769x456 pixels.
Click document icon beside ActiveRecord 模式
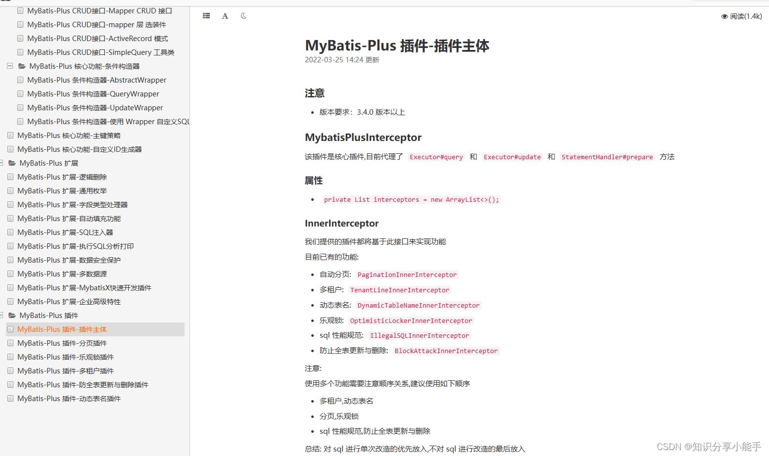point(20,38)
